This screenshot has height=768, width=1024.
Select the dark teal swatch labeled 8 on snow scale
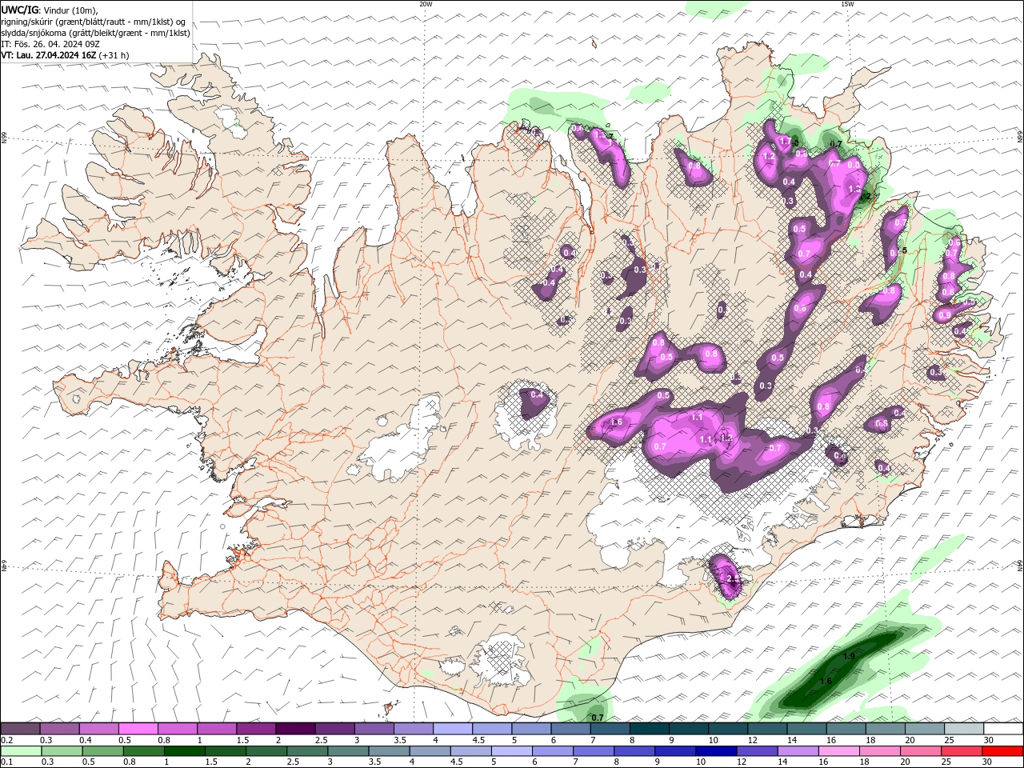pos(649,729)
